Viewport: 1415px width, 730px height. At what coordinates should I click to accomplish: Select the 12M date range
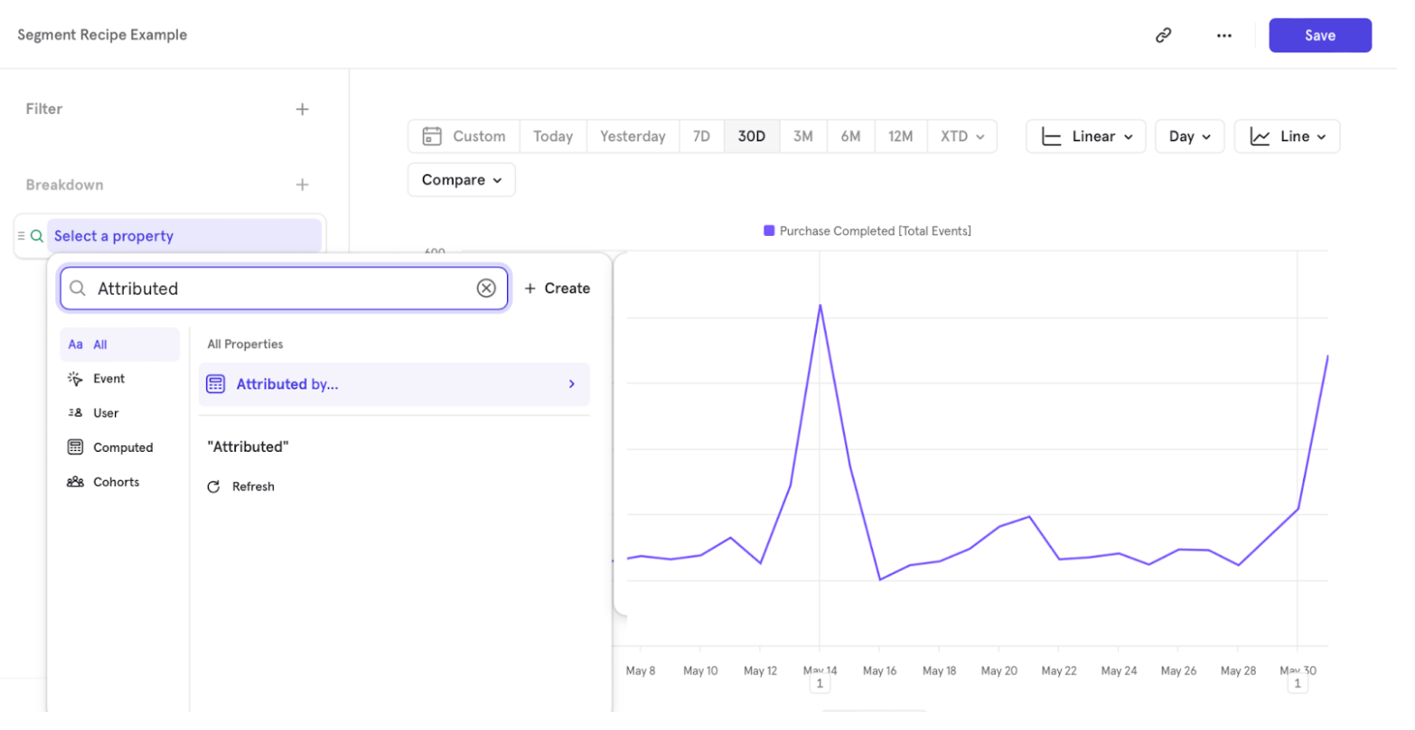point(900,136)
